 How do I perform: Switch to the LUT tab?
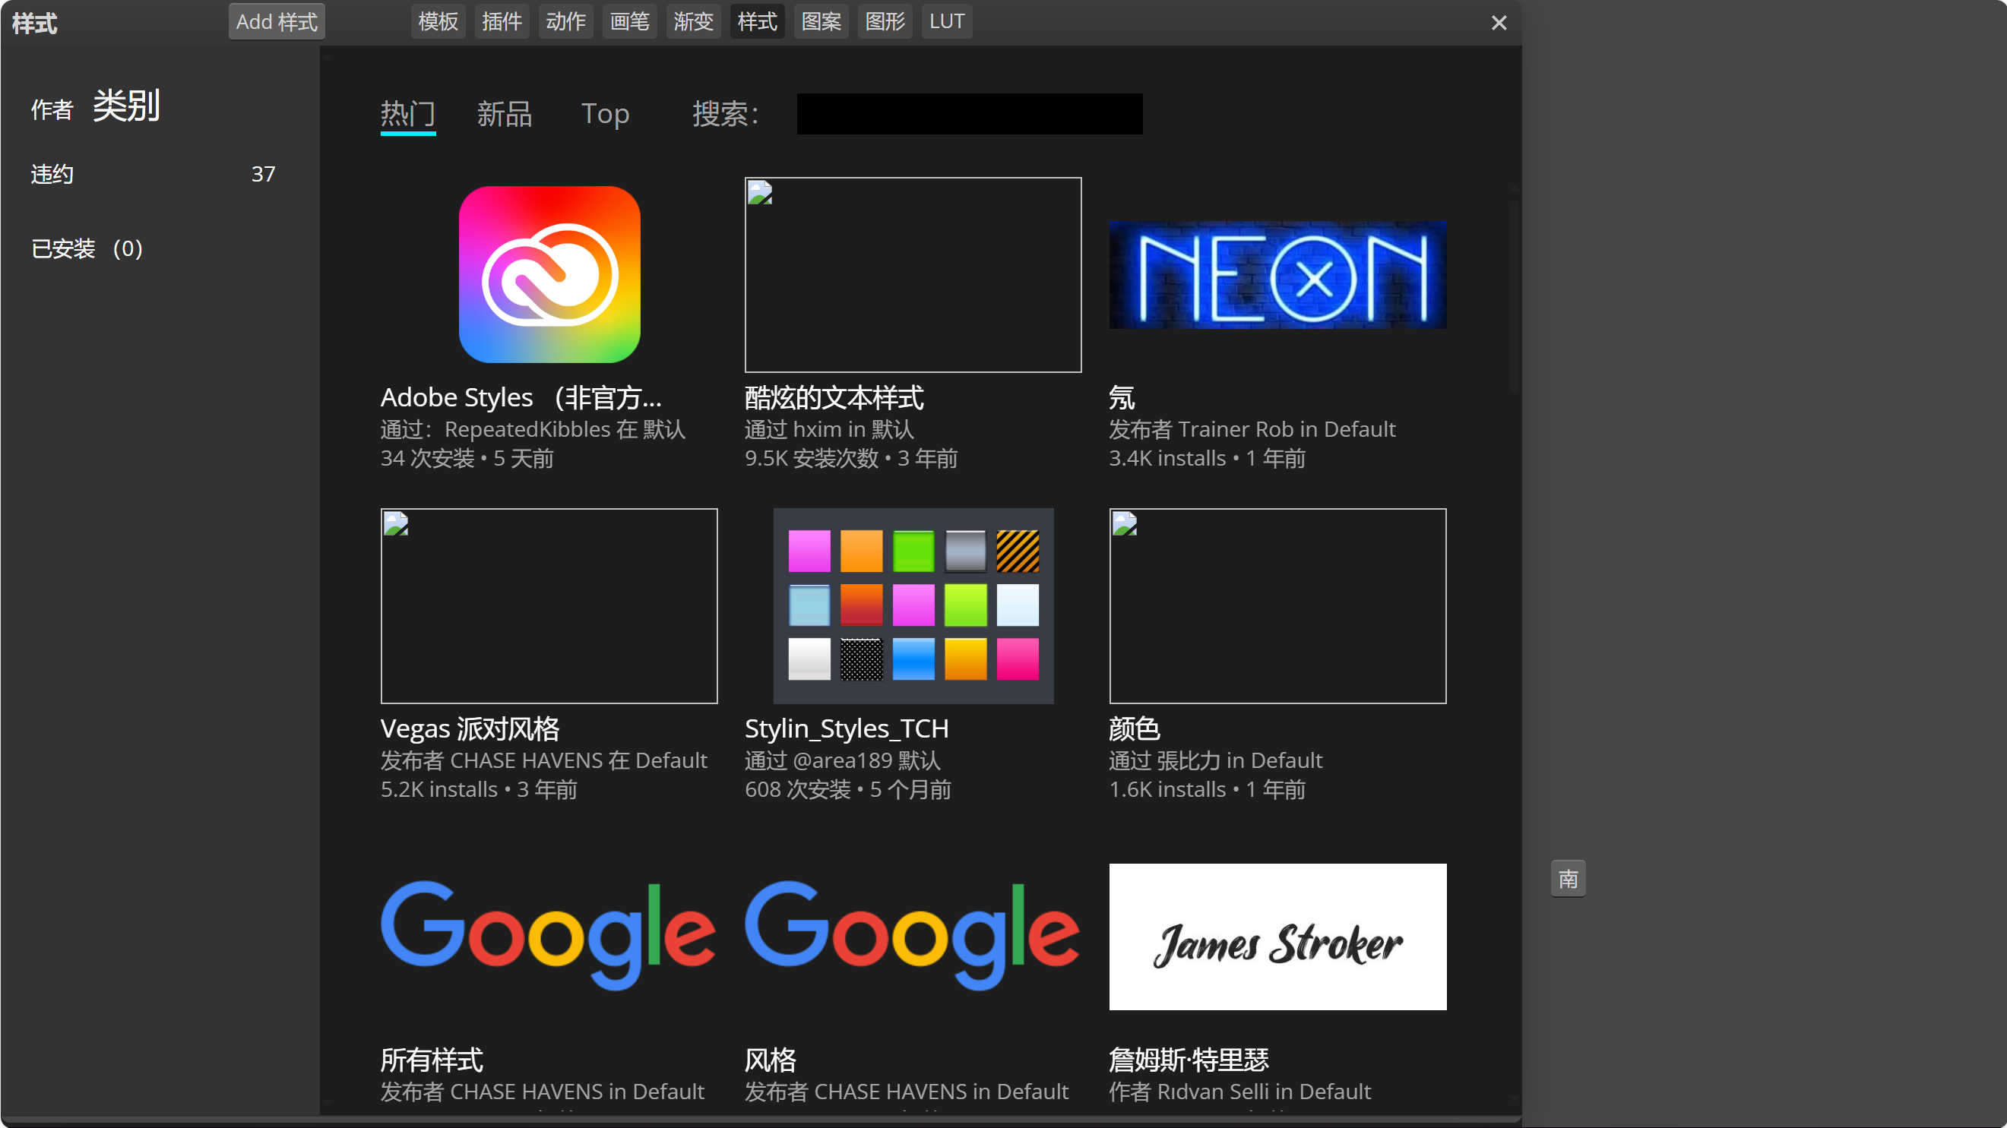(946, 21)
